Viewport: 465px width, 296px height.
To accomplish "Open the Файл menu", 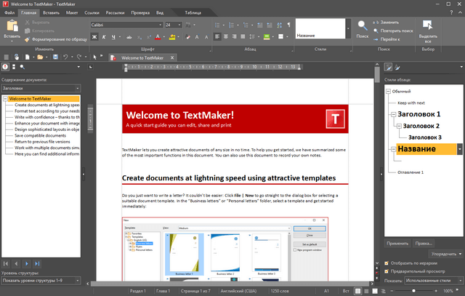I will click(x=9, y=13).
